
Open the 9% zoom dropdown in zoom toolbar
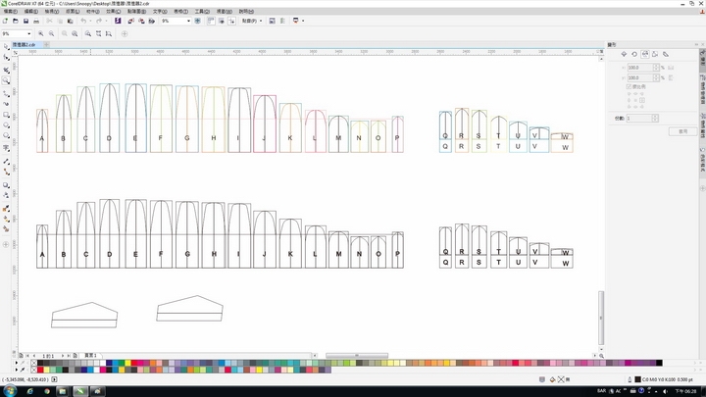pos(29,33)
